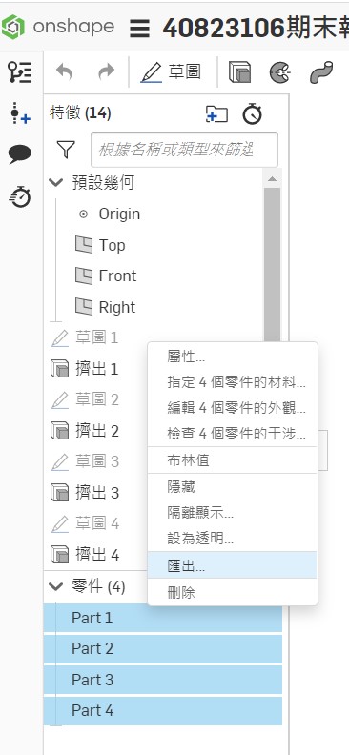Image resolution: width=349 pixels, height=755 pixels.
Task: Click the redo arrow
Action: point(106,72)
